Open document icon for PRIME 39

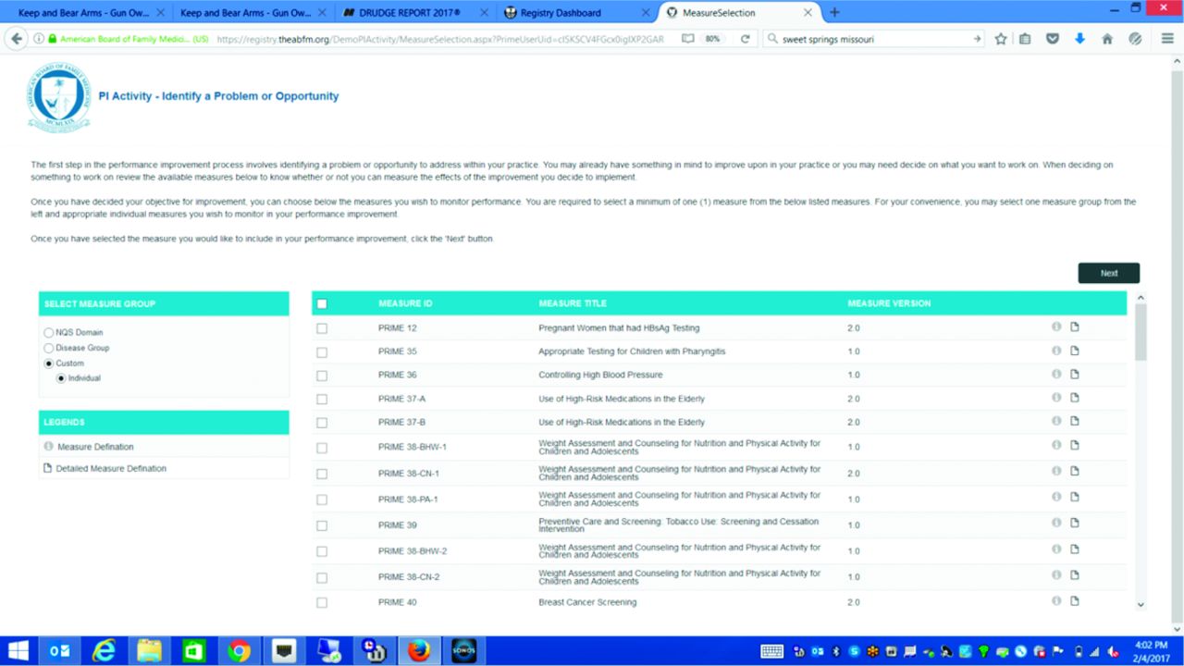(1075, 524)
